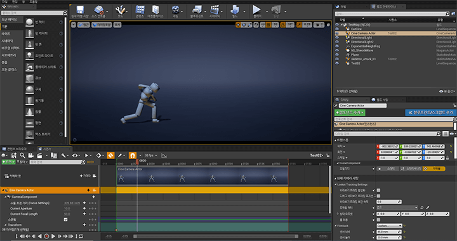Select the Lights category in Place Actors
This screenshot has height=241, width=457.
[x=6, y=34]
